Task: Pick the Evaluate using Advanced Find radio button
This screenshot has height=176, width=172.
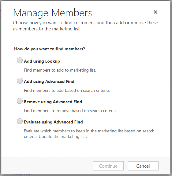Action: (20, 121)
